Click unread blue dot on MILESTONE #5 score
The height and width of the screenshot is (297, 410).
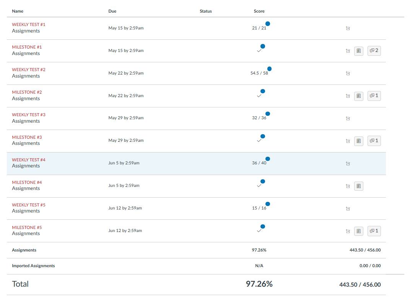(263, 226)
